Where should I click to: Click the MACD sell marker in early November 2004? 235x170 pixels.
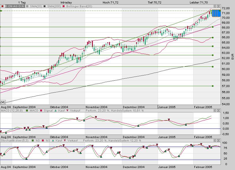click(96, 117)
